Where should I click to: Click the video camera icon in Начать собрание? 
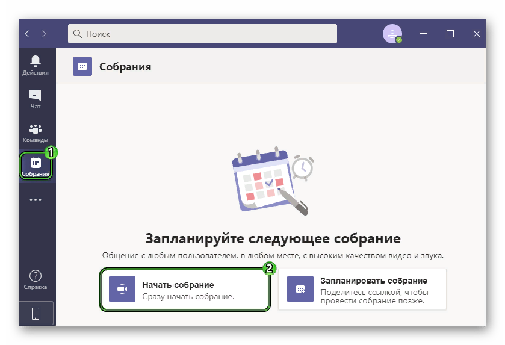[122, 290]
